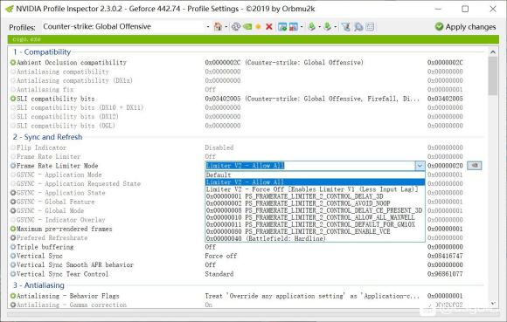Click gear icon beside Triple buffering

tap(13, 247)
